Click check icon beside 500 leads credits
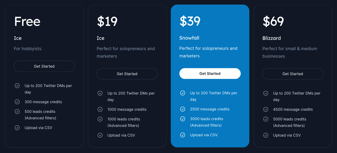This screenshot has height=153, width=337. coord(17,112)
